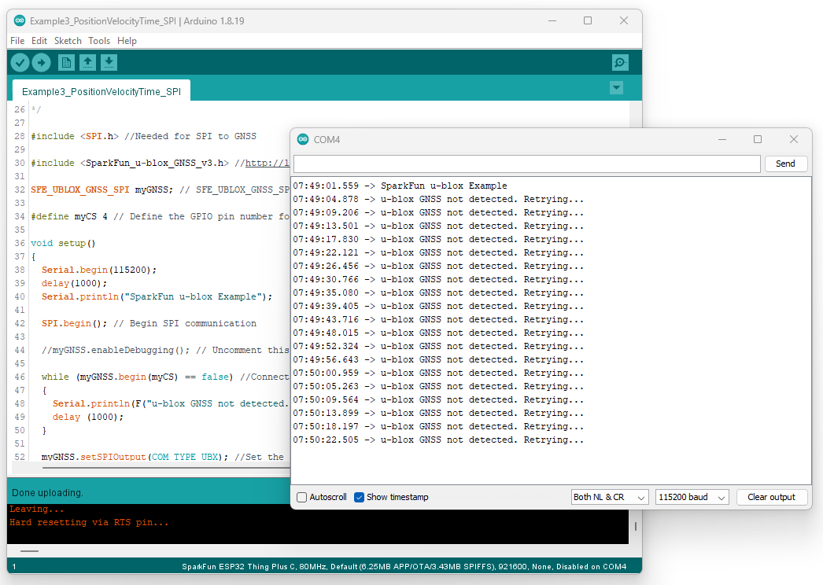
Task: Click the Verify (checkmark) toolbar button
Action: (x=20, y=63)
